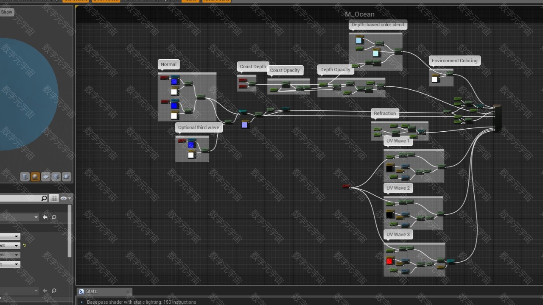Viewport: 543px width, 305px height.
Task: Select the red parameter node feeding UV waves
Action: coord(346,186)
